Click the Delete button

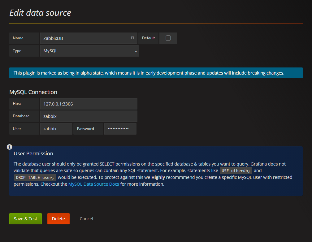(58, 218)
